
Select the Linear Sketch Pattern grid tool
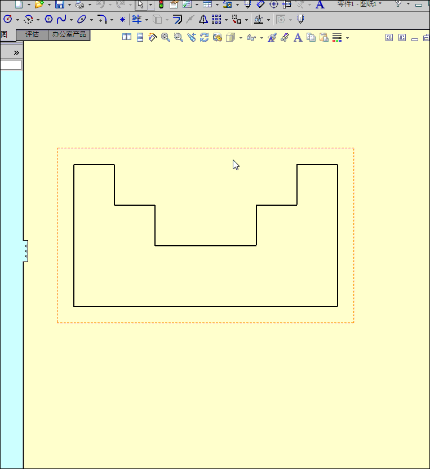[x=216, y=19]
